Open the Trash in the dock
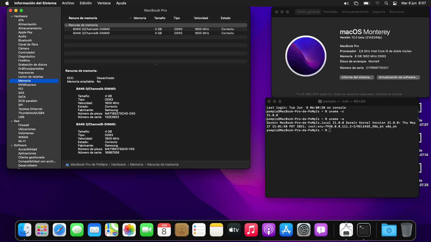The image size is (431, 242). pos(406,230)
